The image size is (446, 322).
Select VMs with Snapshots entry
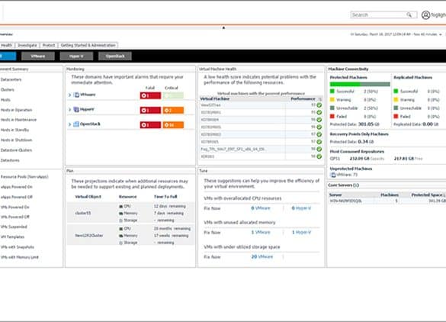click(x=18, y=247)
